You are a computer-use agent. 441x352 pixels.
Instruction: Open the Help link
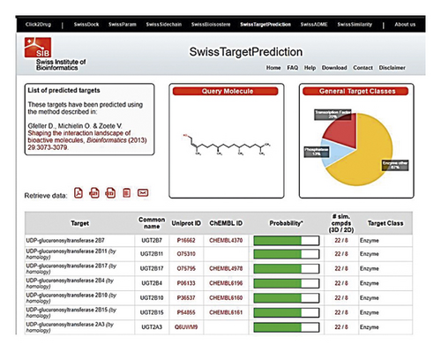tap(310, 68)
